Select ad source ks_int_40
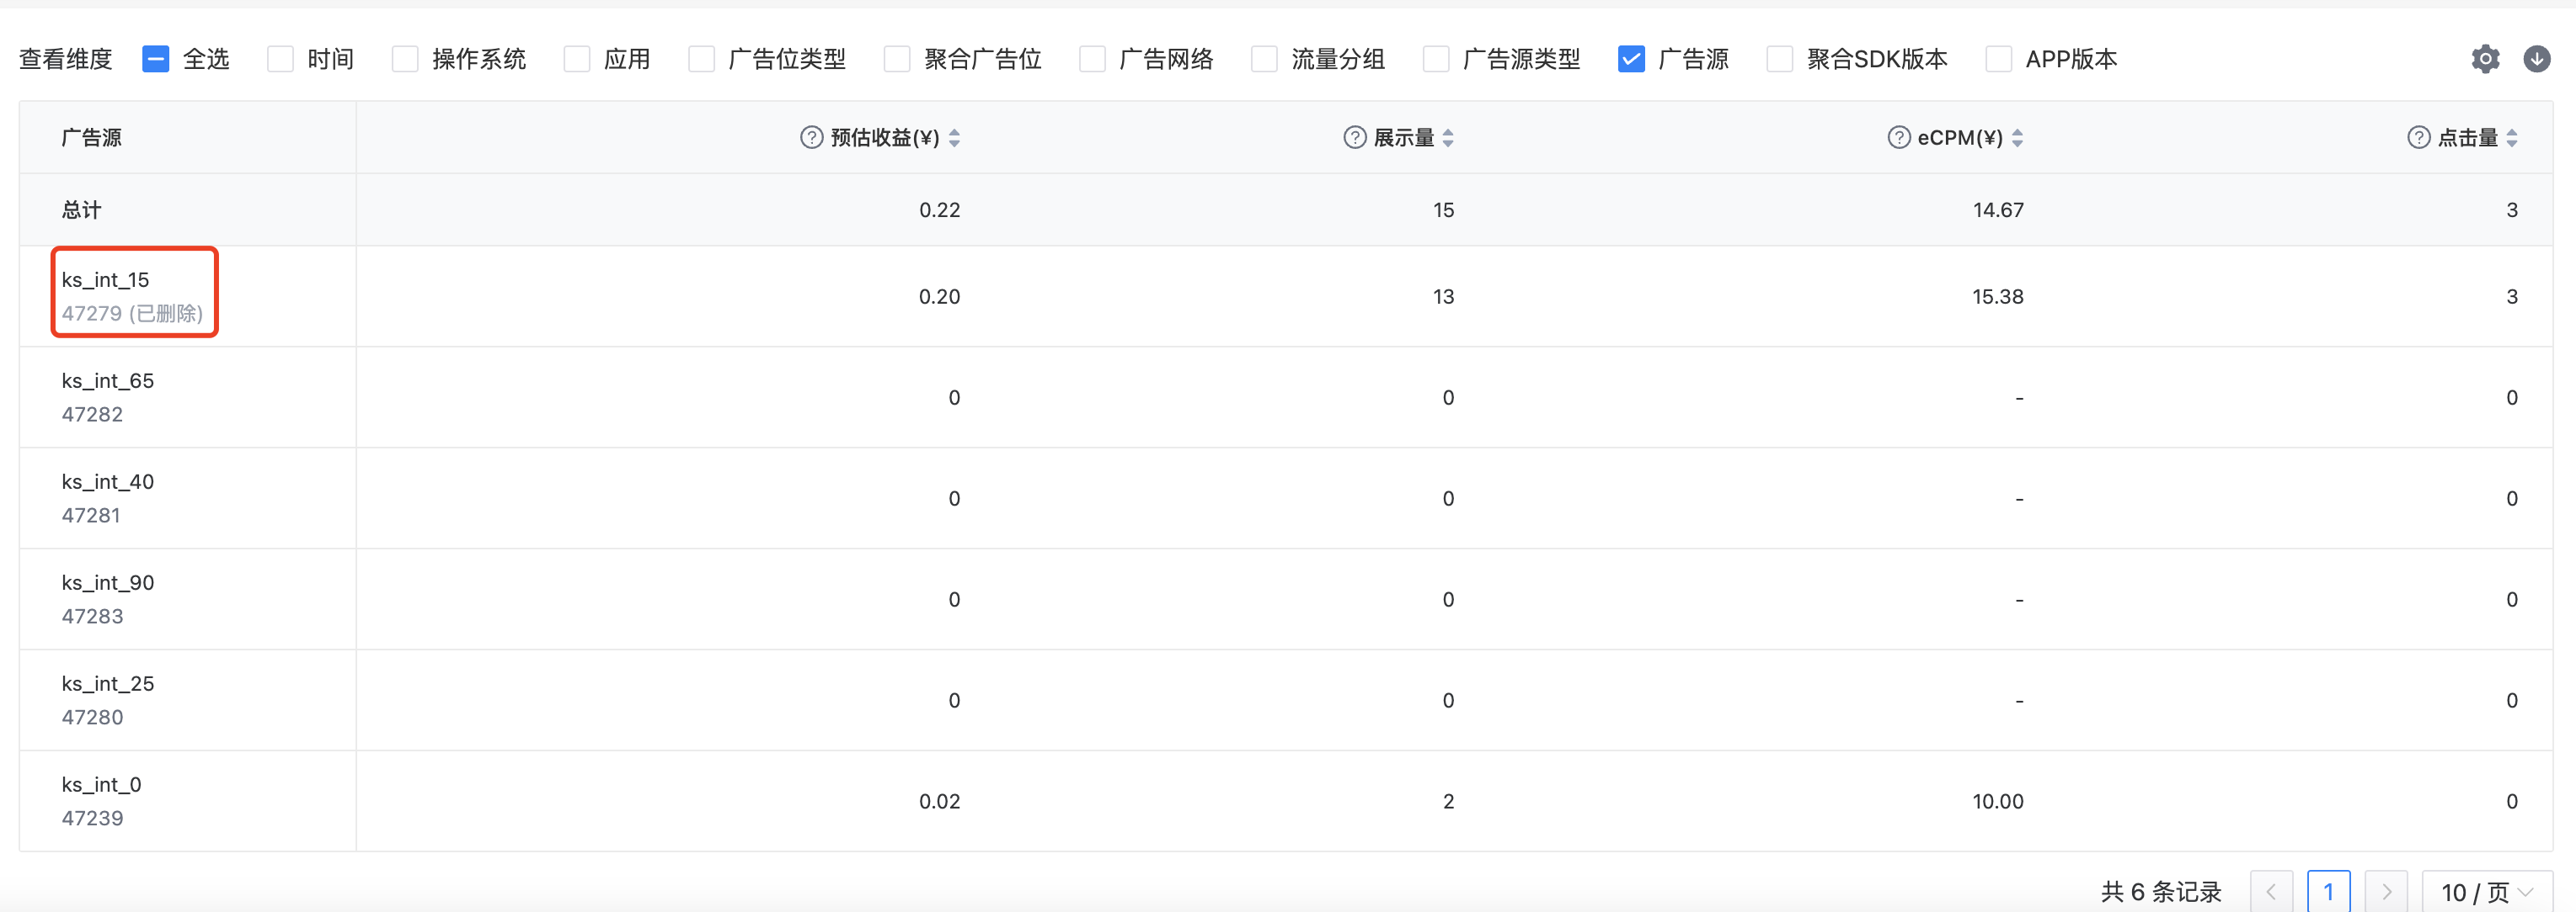Screen dimensions: 2576x912 (108, 481)
